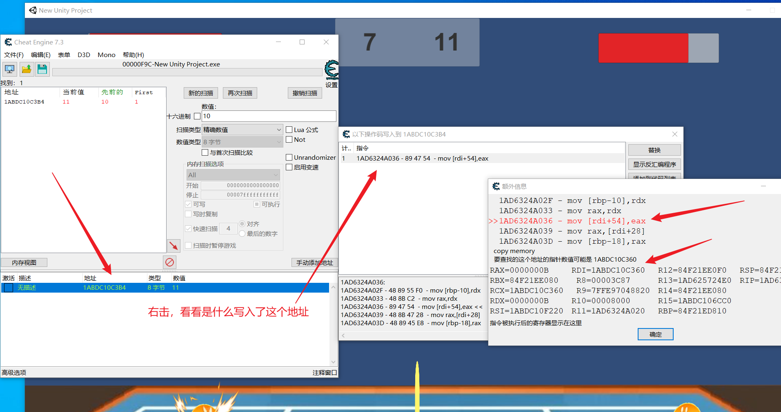Open the scan type dropdown
This screenshot has width=781, height=412.
pos(242,130)
